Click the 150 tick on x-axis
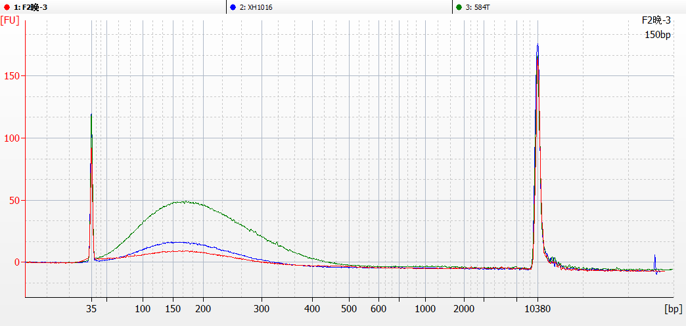 [173, 308]
